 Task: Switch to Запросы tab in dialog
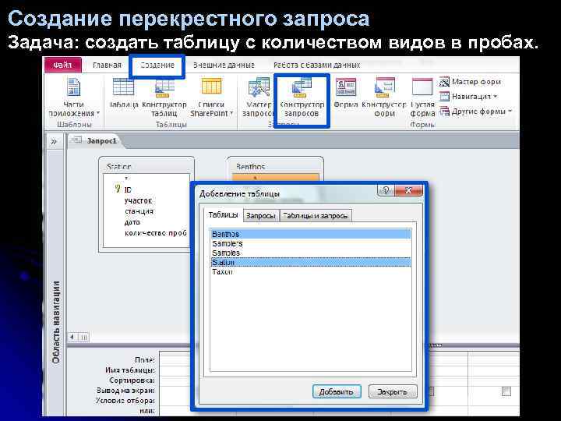point(261,216)
